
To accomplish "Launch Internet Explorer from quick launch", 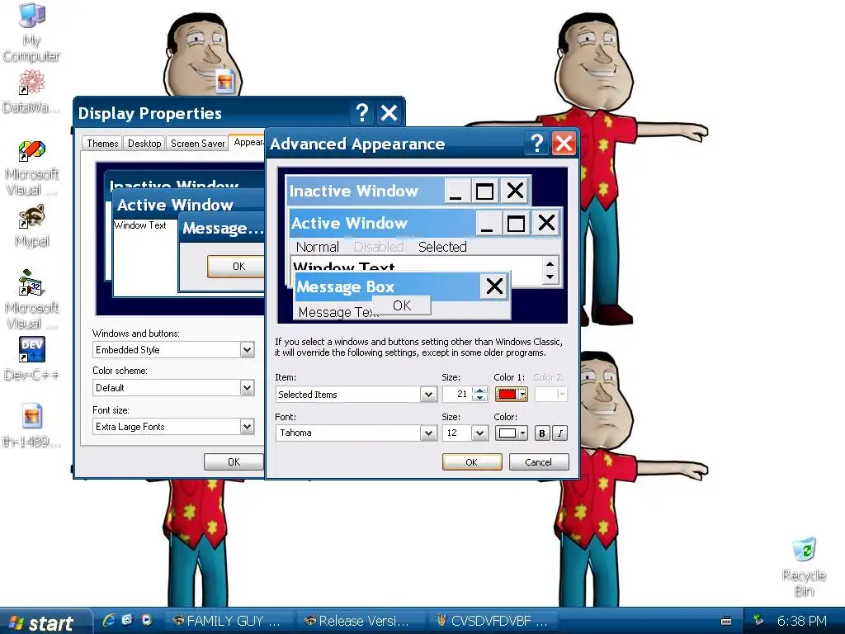I will [x=109, y=620].
